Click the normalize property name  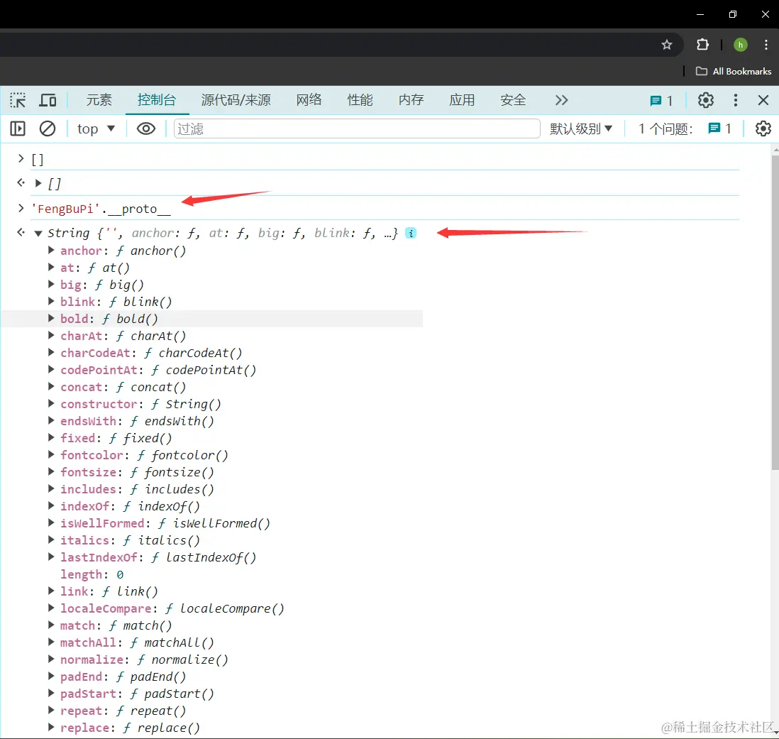click(92, 659)
